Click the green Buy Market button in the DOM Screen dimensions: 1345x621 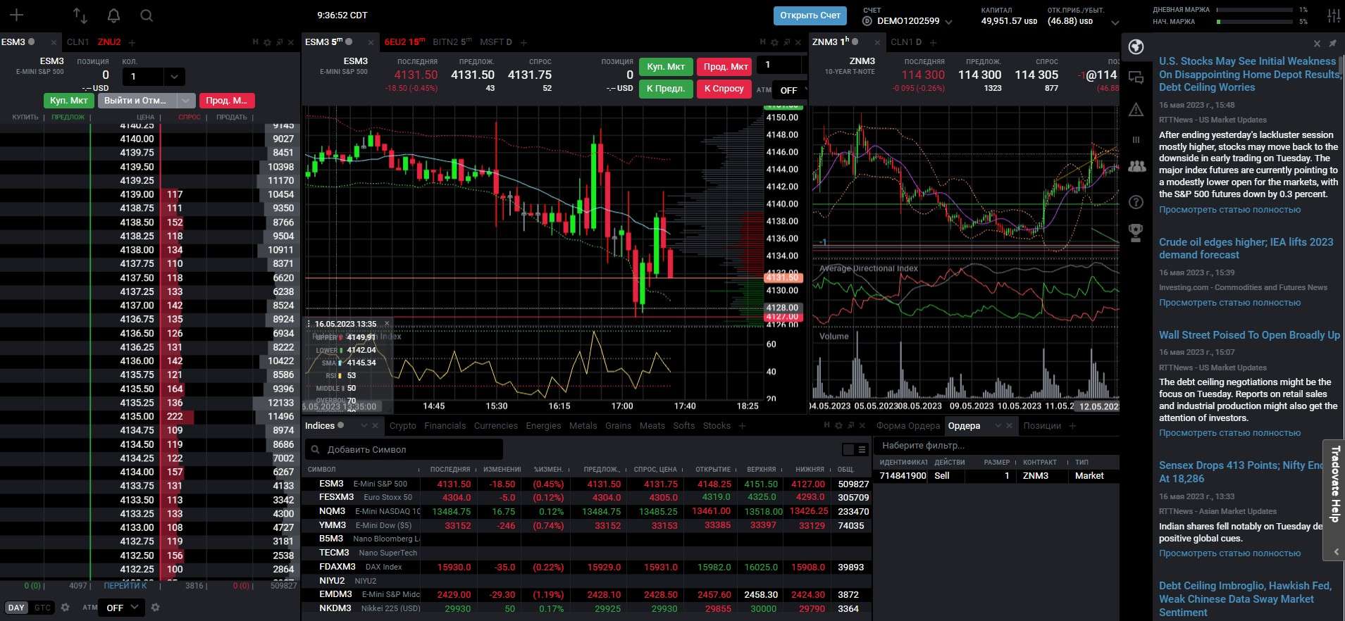tap(69, 101)
